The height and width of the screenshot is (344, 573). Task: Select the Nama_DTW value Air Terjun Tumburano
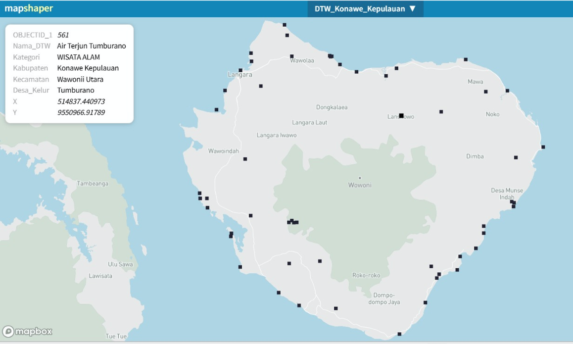92,46
